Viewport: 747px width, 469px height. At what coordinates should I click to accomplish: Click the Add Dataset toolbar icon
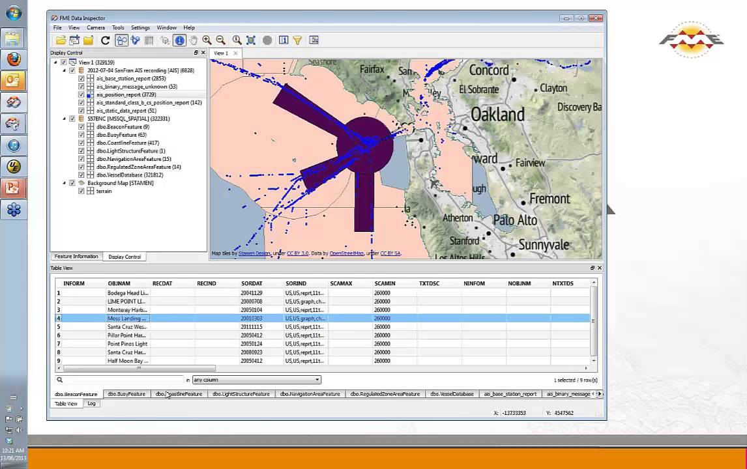tap(74, 40)
